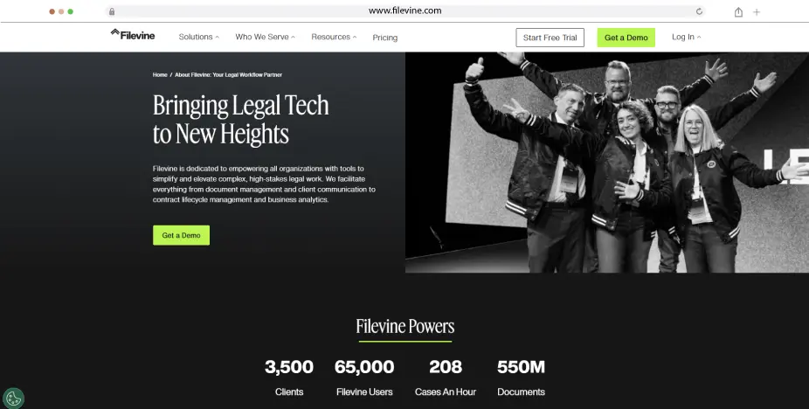The height and width of the screenshot is (409, 809).
Task: Open the cookie preferences icon
Action: click(x=13, y=399)
